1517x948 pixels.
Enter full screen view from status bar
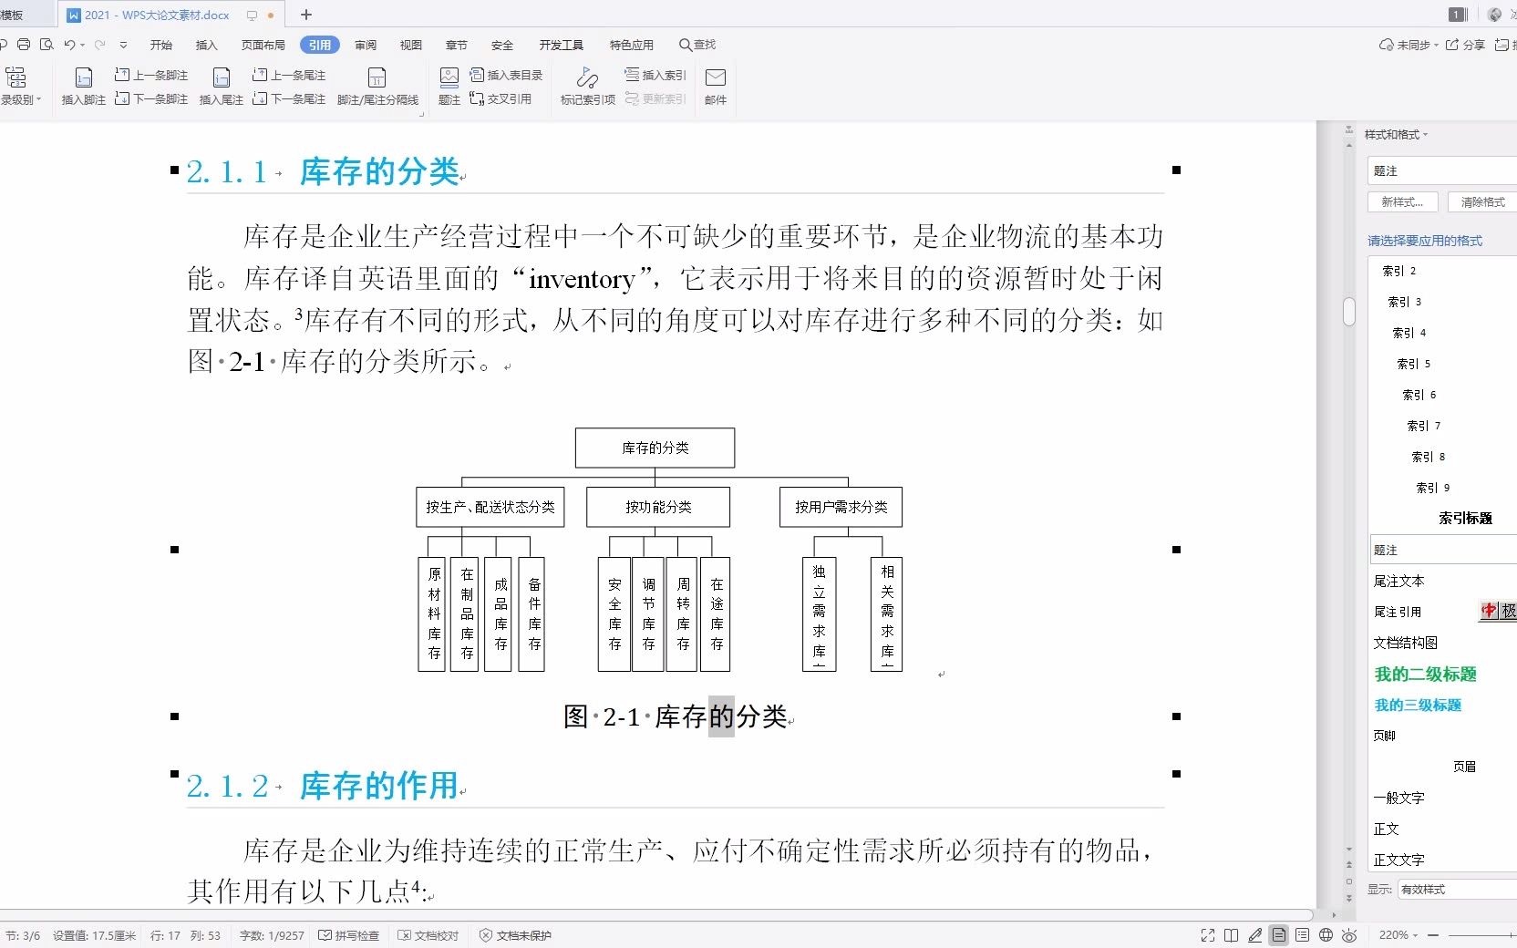pos(1208,935)
